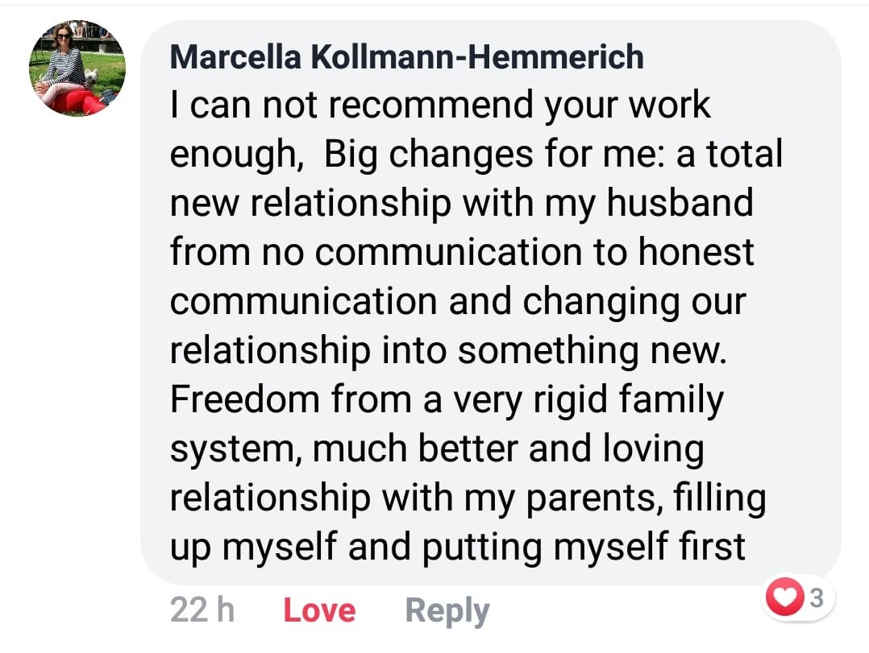Open Marcella's profile picture
869x653 pixels.
coord(77,68)
